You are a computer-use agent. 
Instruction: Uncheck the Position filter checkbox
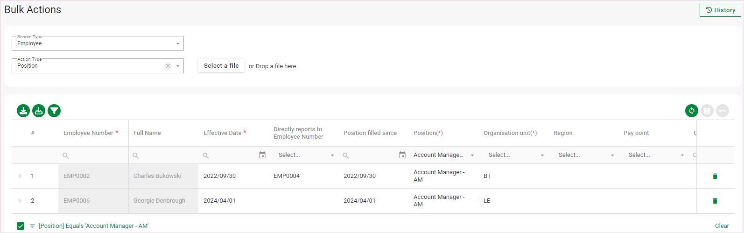21,226
